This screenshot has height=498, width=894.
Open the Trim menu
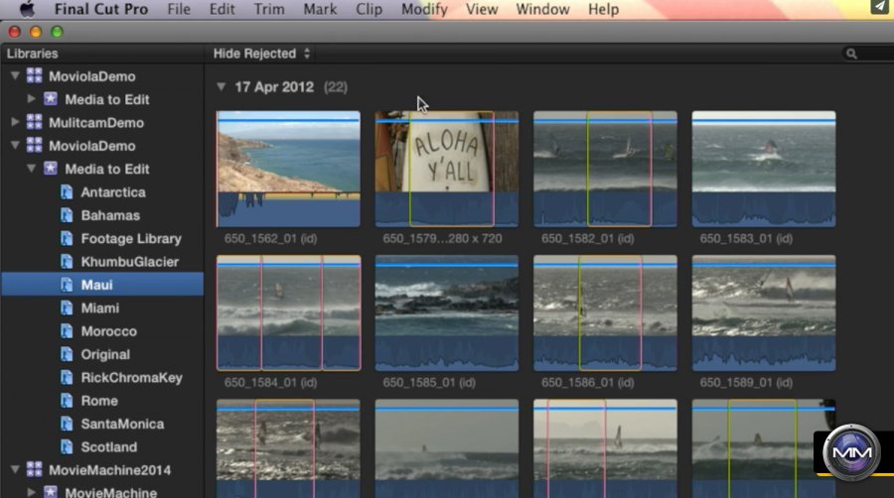tap(269, 9)
